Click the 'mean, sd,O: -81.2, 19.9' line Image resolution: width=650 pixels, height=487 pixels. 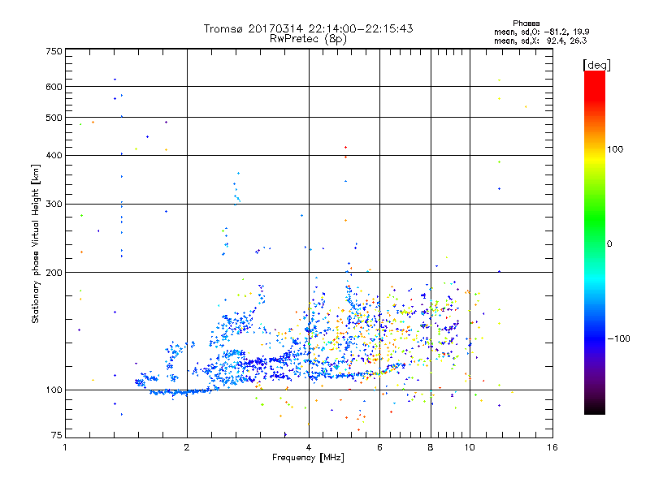[x=542, y=32]
